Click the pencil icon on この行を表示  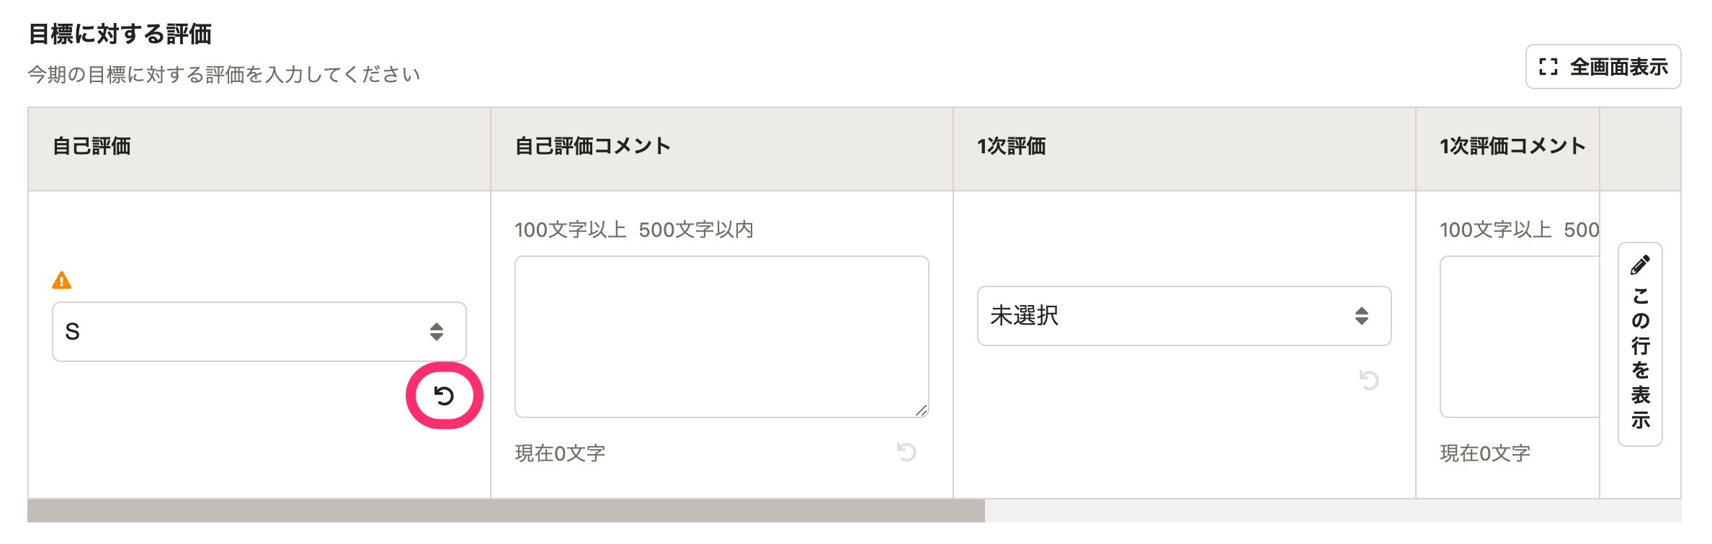[1640, 265]
